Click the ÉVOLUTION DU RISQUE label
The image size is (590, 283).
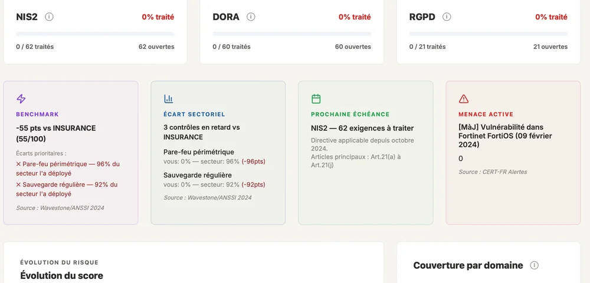[60, 263]
